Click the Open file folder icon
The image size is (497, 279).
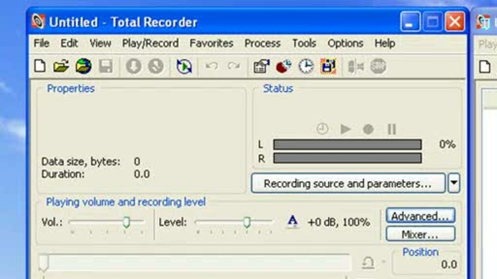[61, 66]
